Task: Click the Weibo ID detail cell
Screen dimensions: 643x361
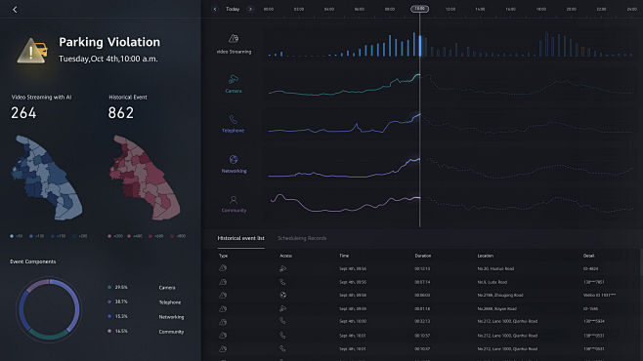Action: click(x=599, y=295)
